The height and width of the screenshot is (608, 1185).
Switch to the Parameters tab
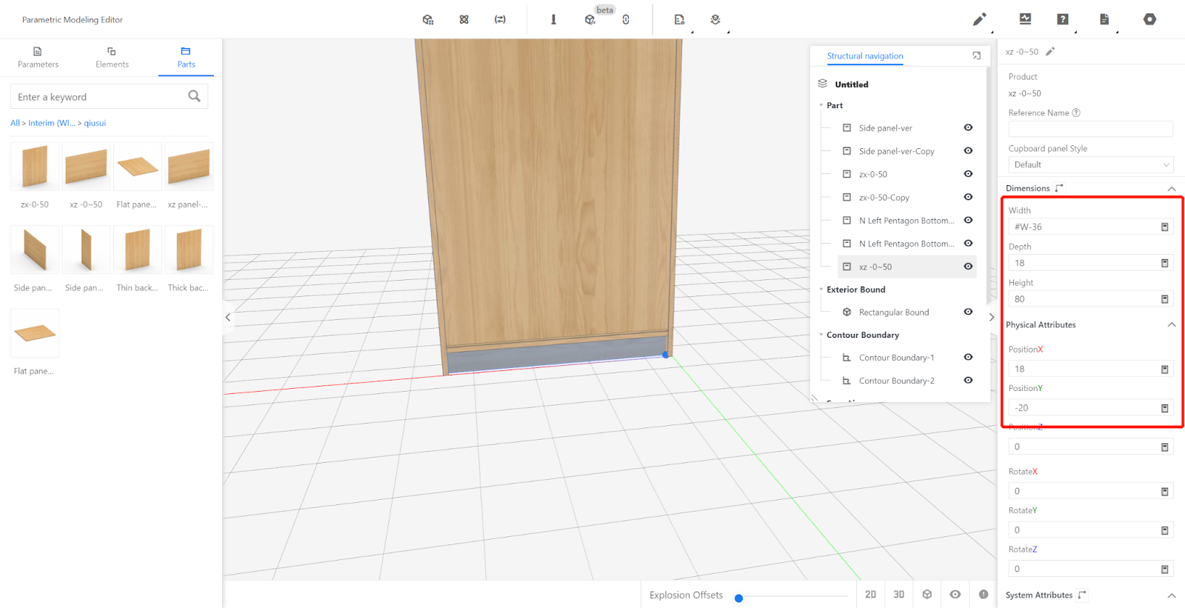38,57
